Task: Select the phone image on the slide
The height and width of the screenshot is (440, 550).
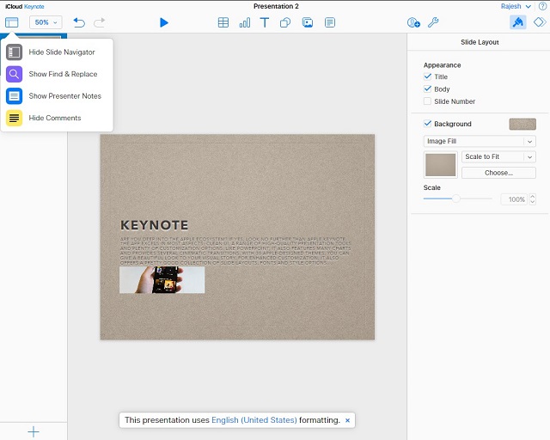Action: tap(162, 279)
